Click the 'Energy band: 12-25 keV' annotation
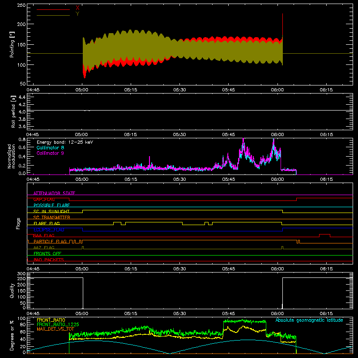The height and width of the screenshot is (358, 358). pyautogui.click(x=65, y=142)
